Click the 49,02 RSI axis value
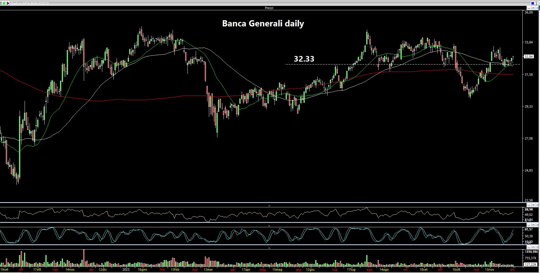The image size is (540, 273). click(x=529, y=215)
